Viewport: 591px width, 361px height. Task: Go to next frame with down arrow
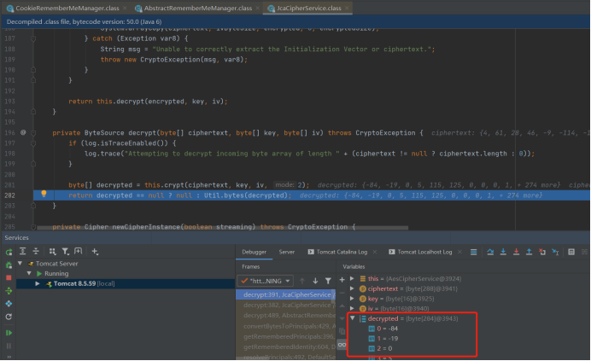[315, 281]
